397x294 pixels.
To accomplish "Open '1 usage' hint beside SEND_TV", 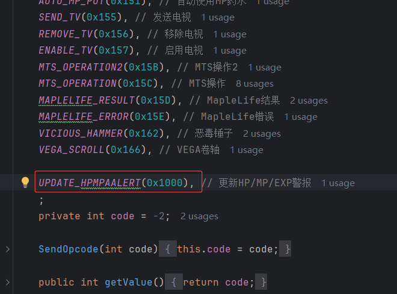I will pos(218,18).
